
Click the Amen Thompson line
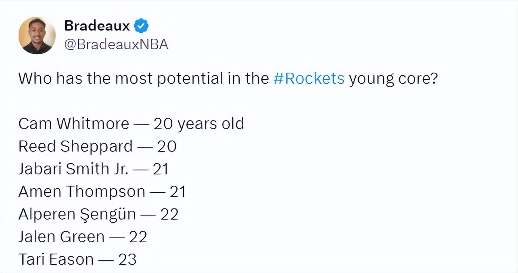coord(102,191)
